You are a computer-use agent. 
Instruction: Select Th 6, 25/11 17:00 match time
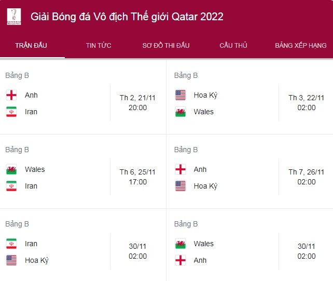click(137, 177)
